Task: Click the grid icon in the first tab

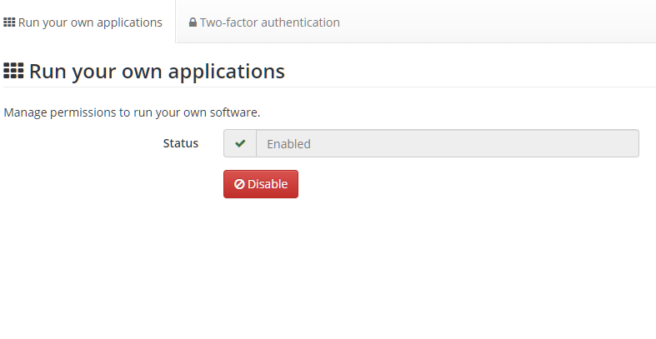Action: tap(10, 22)
